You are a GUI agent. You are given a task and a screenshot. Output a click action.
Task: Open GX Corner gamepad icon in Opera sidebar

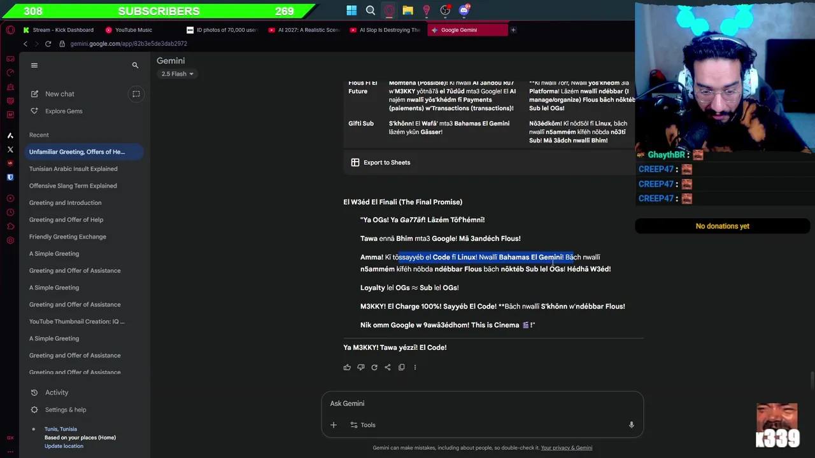(x=10, y=59)
